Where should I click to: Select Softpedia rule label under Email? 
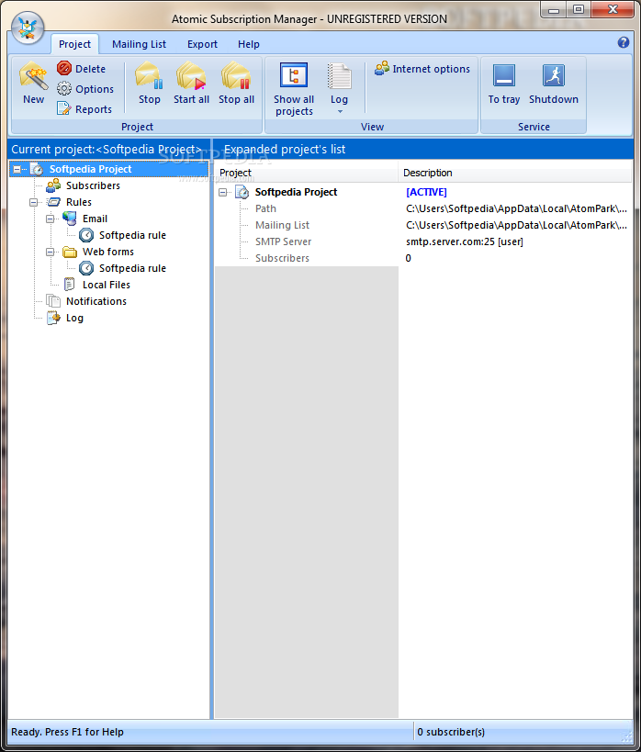(132, 235)
